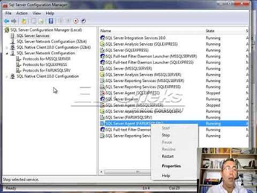Select "SQL Server Network Configuration" tree label without 32bit

[x=46, y=53]
